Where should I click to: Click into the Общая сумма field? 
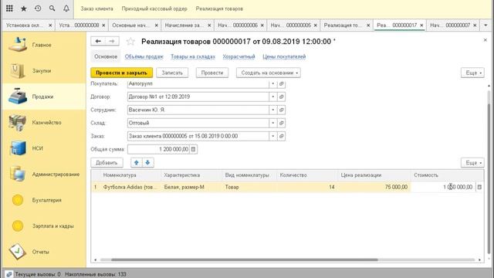(159, 149)
